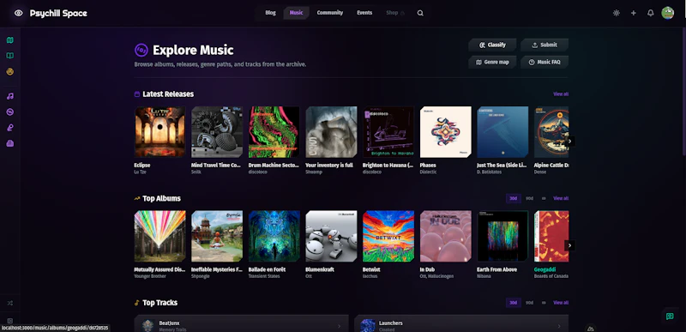Click the Explore Music disc icon

click(x=141, y=51)
